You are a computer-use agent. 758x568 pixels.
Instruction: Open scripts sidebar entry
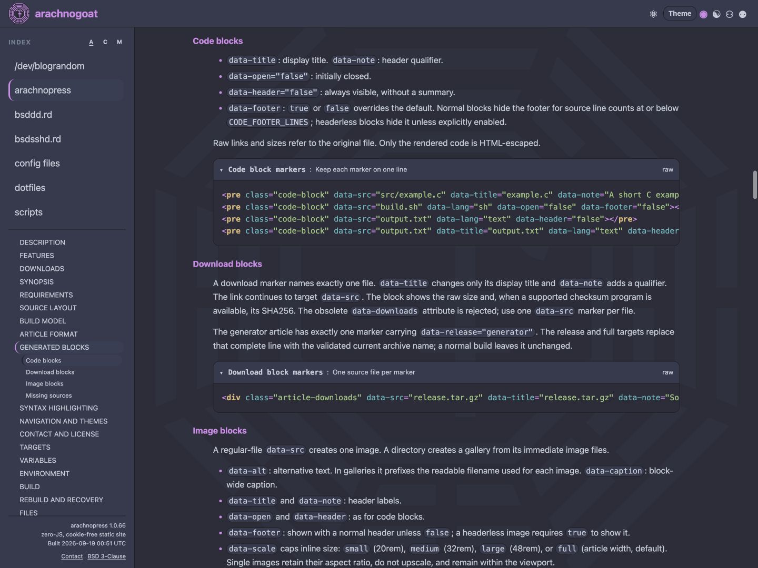[66, 212]
